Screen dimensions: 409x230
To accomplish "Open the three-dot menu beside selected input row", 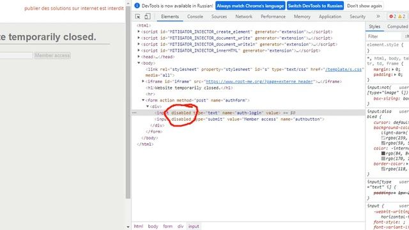I will point(134,112).
